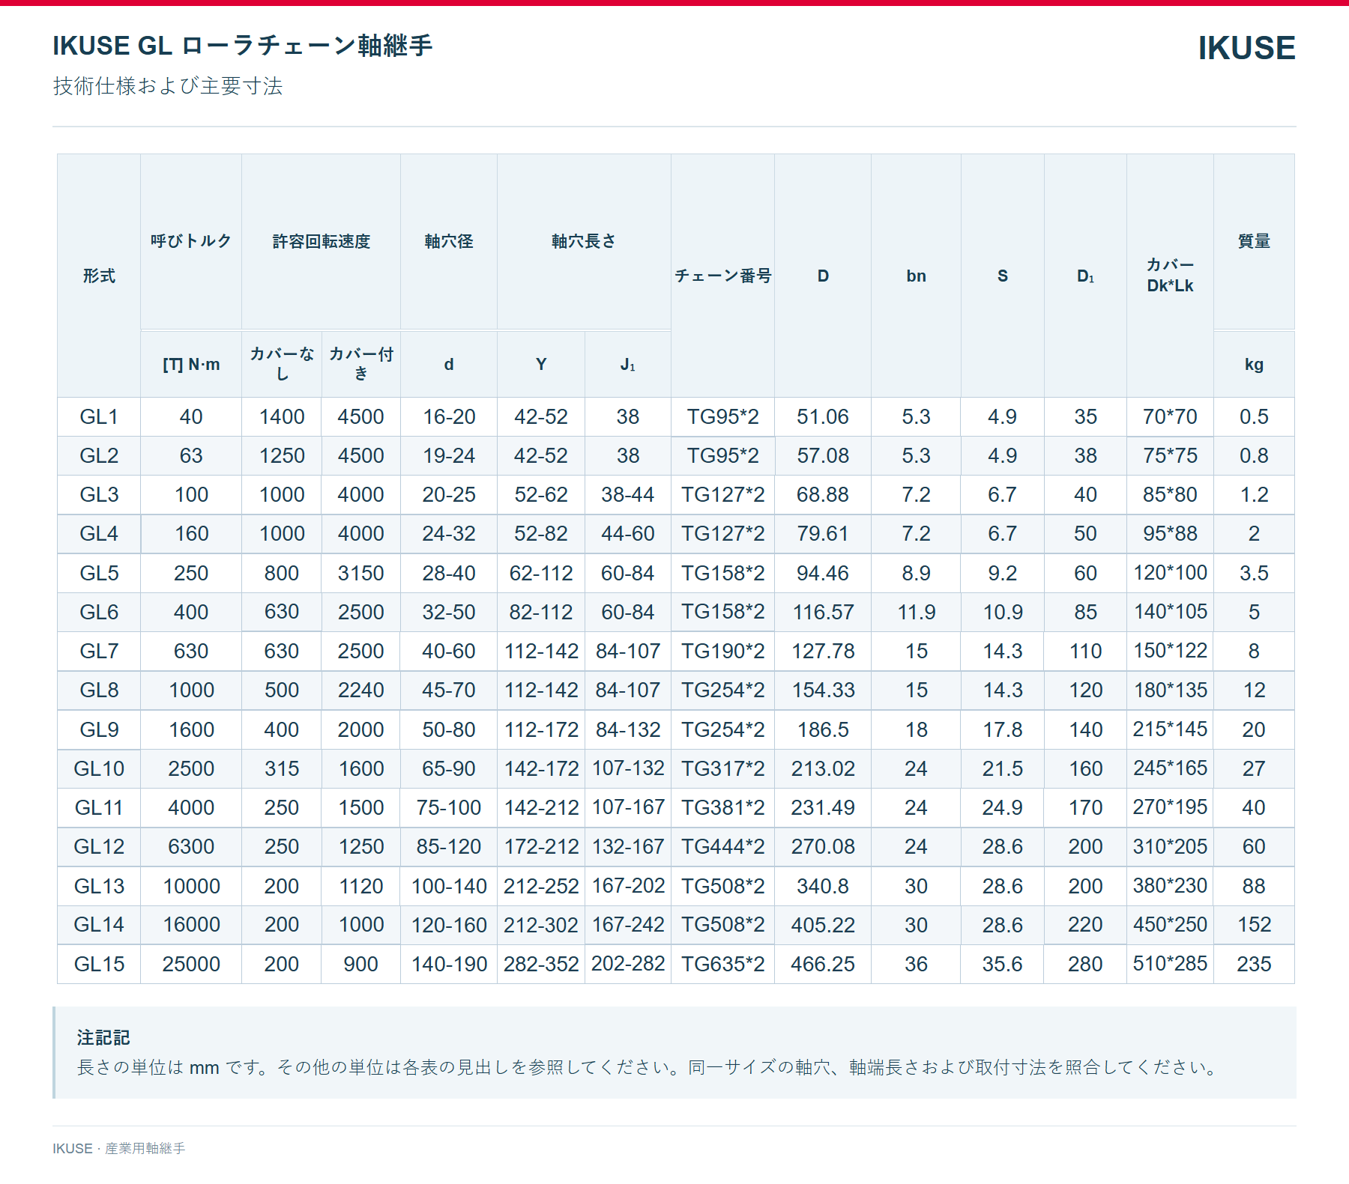Select the 'GL7' row label
The height and width of the screenshot is (1184, 1349).
(99, 652)
